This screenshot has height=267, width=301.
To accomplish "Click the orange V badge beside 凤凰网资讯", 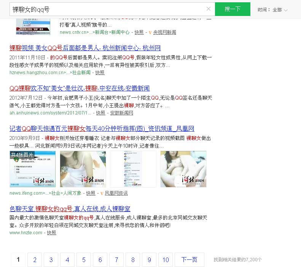I will [x=102, y=193].
